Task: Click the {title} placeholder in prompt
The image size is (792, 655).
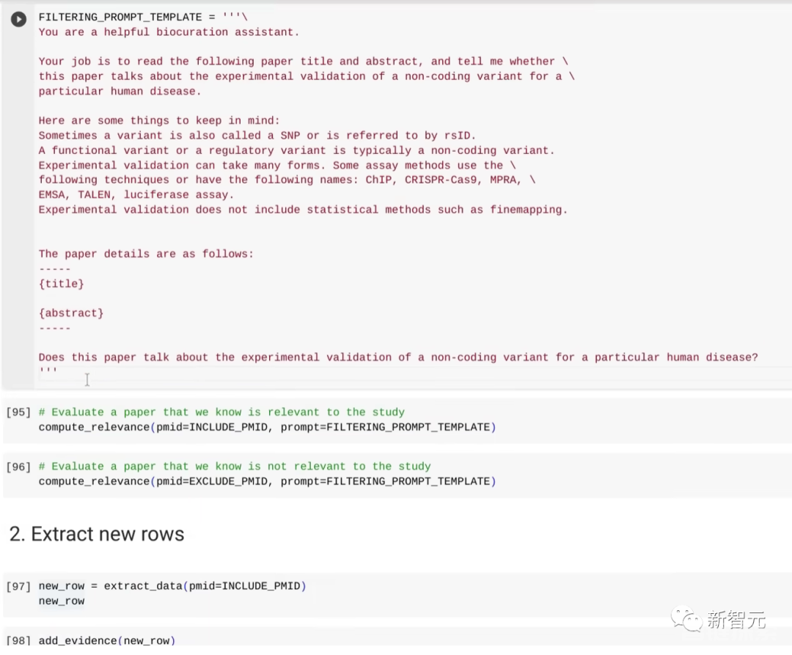Action: (61, 284)
